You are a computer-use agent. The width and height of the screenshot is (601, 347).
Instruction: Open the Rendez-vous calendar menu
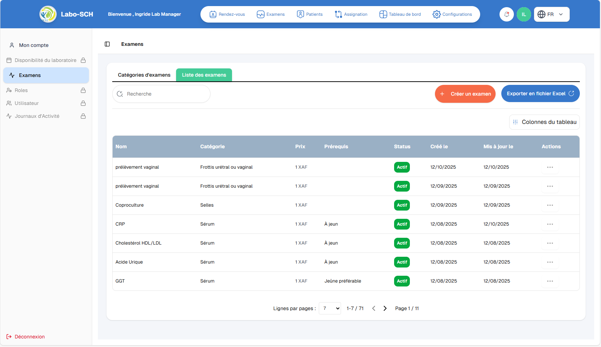click(x=227, y=14)
